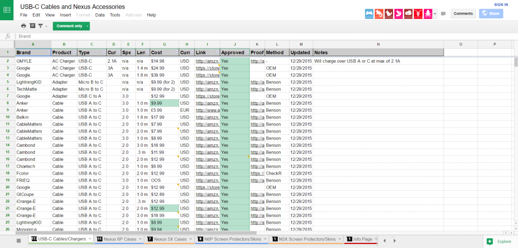Click the blue anonymous bat avatar

pyautogui.click(x=369, y=14)
